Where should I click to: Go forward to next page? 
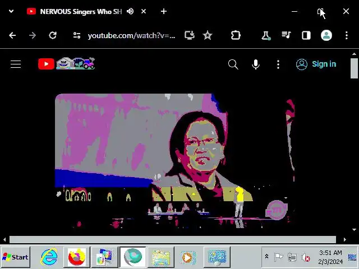(33, 35)
